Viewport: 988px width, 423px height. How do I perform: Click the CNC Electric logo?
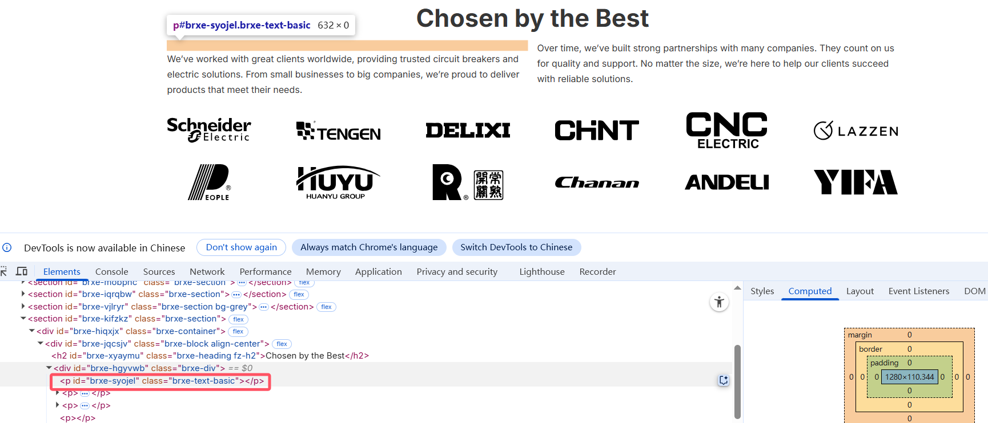pyautogui.click(x=727, y=131)
